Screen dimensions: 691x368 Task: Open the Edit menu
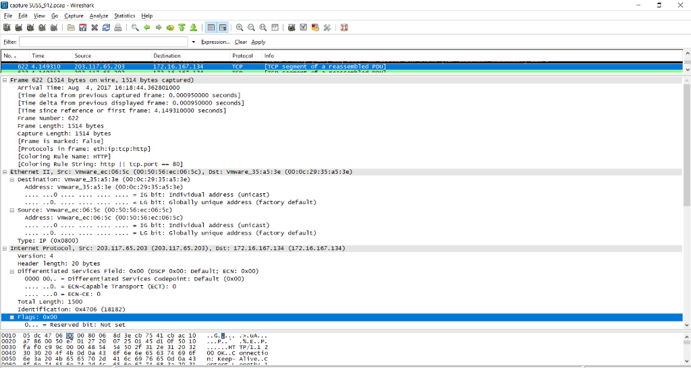coord(23,16)
